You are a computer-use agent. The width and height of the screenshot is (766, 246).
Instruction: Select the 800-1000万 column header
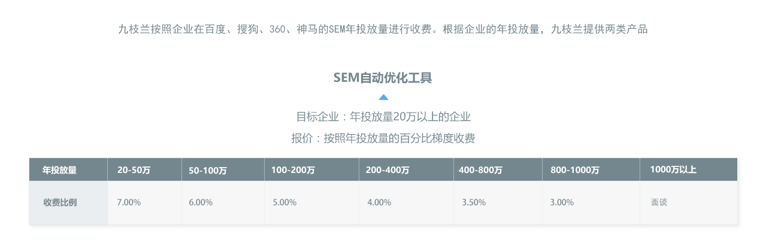click(x=591, y=170)
